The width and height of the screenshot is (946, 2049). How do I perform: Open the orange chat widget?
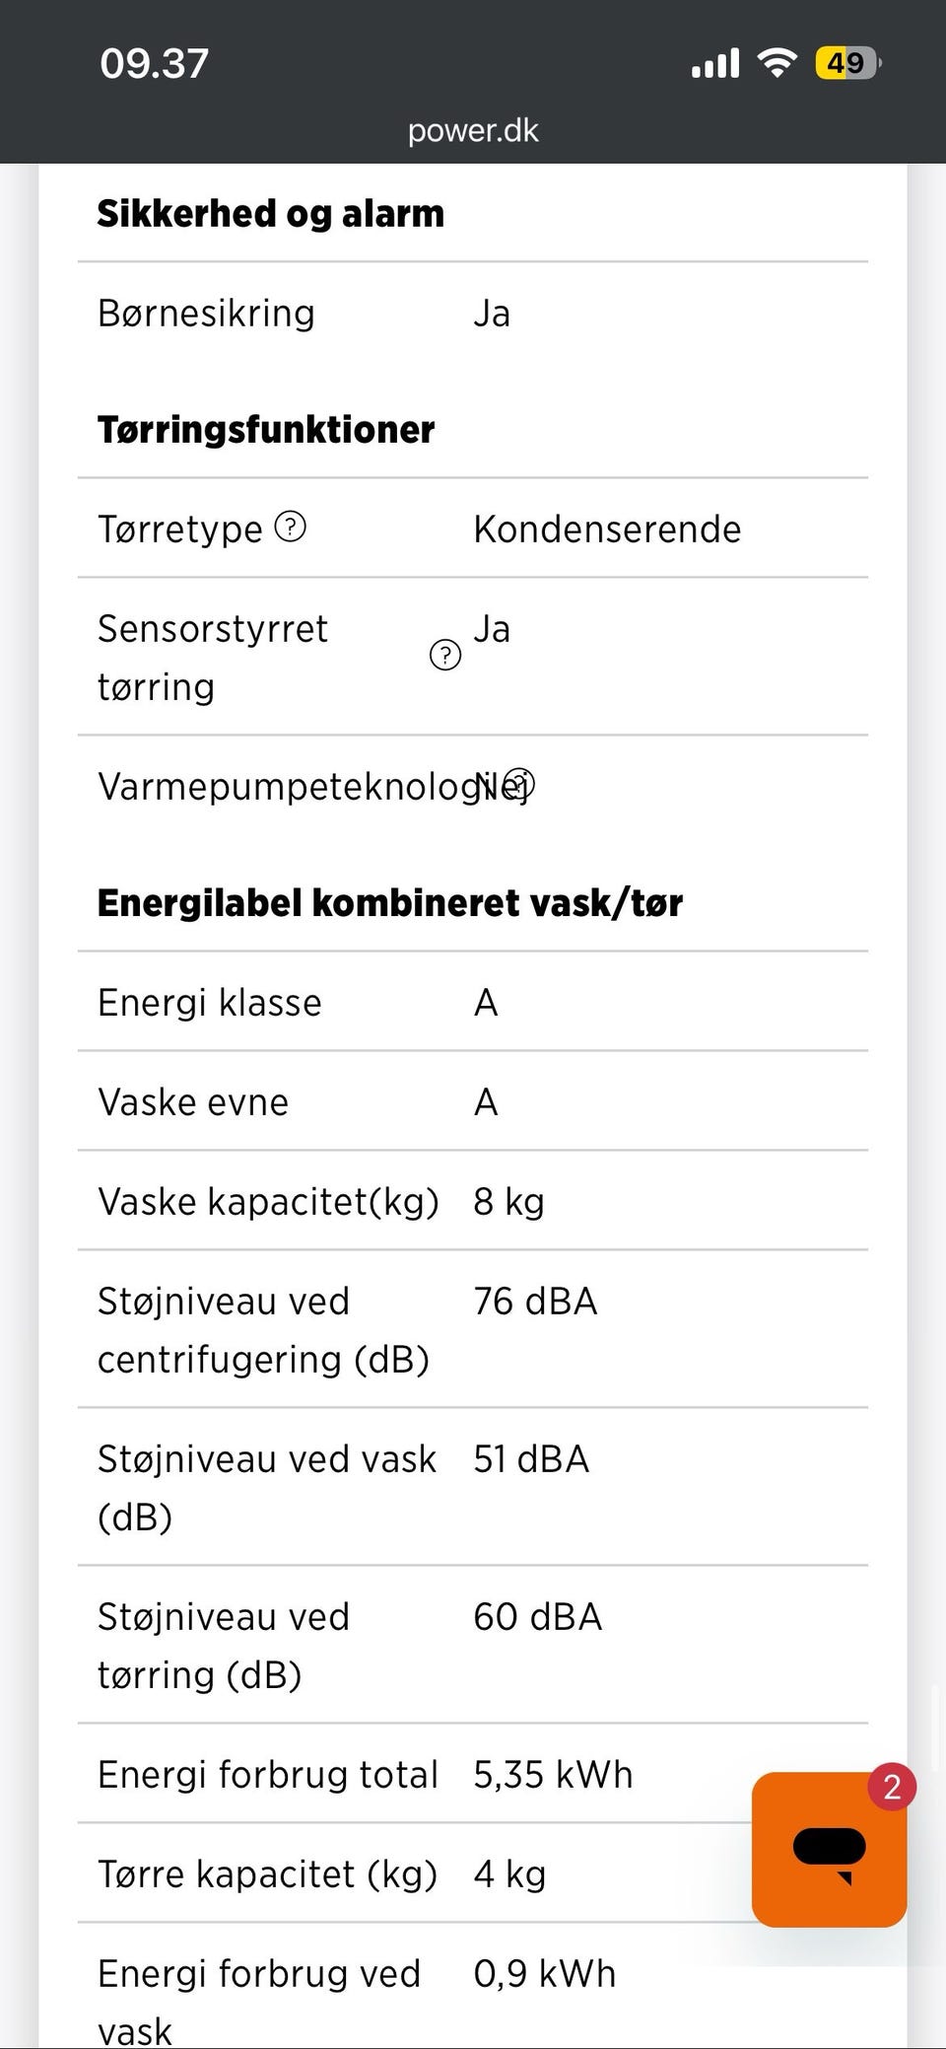[829, 1850]
